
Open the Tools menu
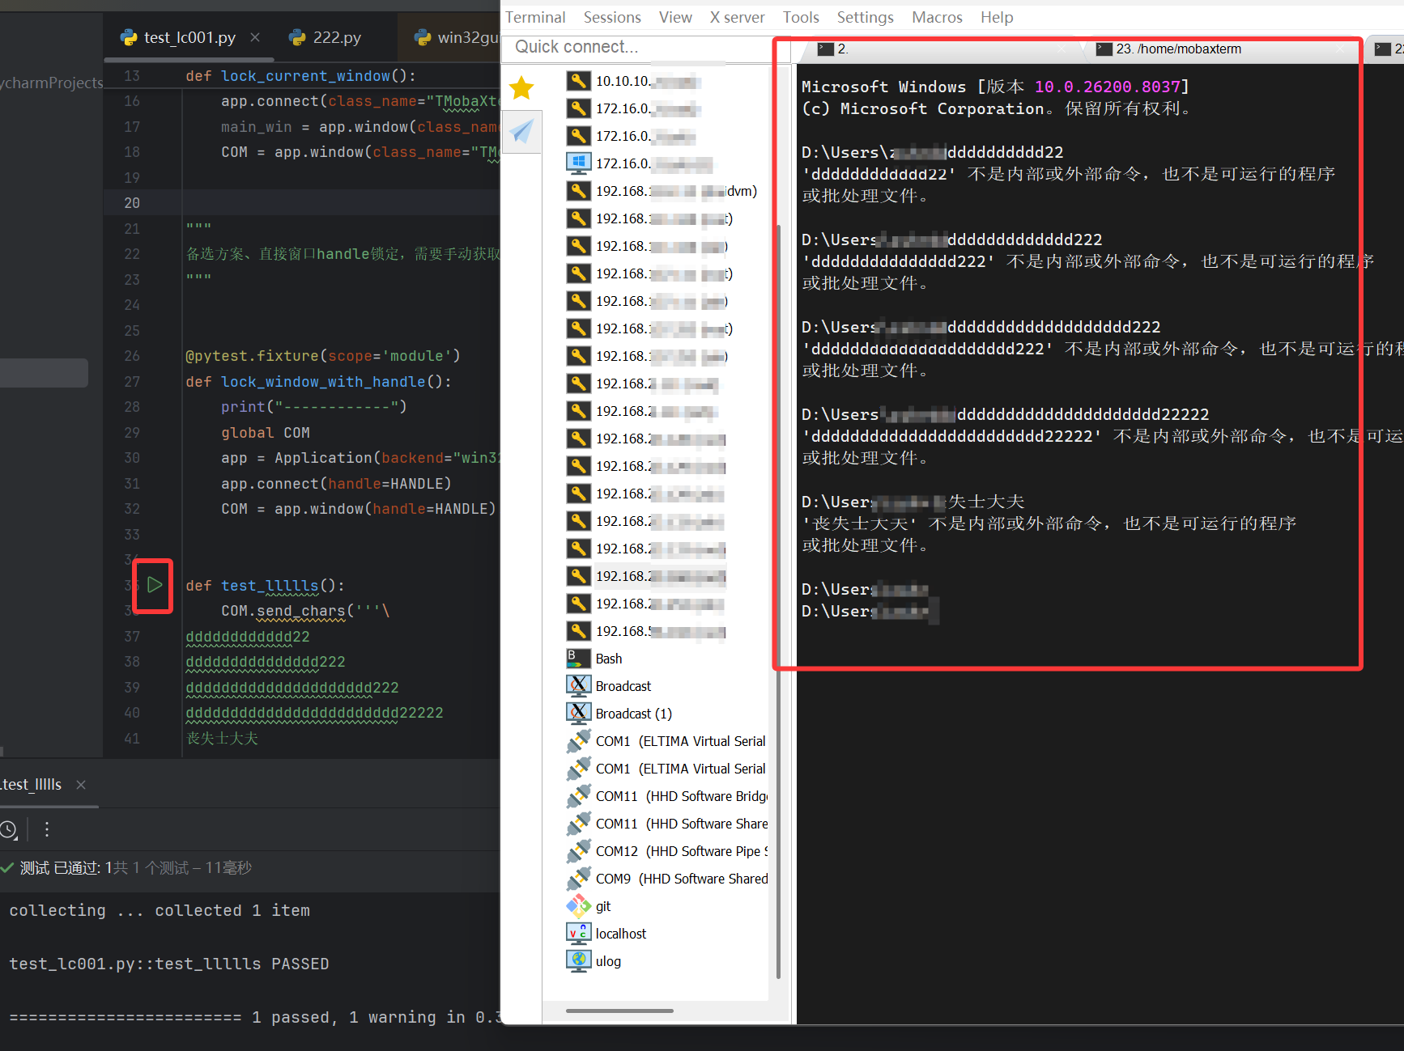[801, 17]
